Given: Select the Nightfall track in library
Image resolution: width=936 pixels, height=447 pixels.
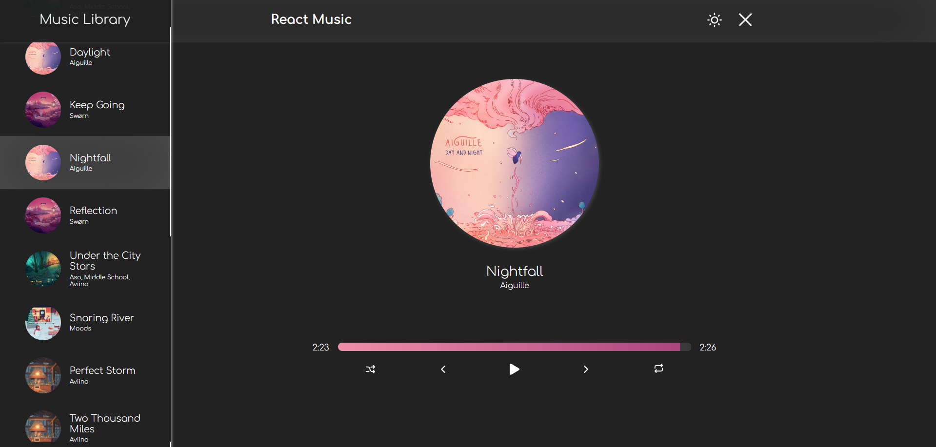Looking at the screenshot, I should [85, 162].
